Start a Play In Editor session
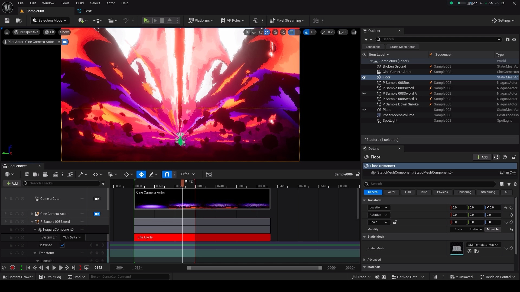520x292 pixels. point(146,21)
